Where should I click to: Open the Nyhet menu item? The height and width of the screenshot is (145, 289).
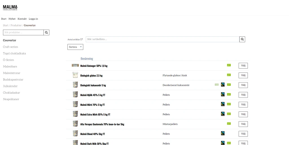(12, 19)
